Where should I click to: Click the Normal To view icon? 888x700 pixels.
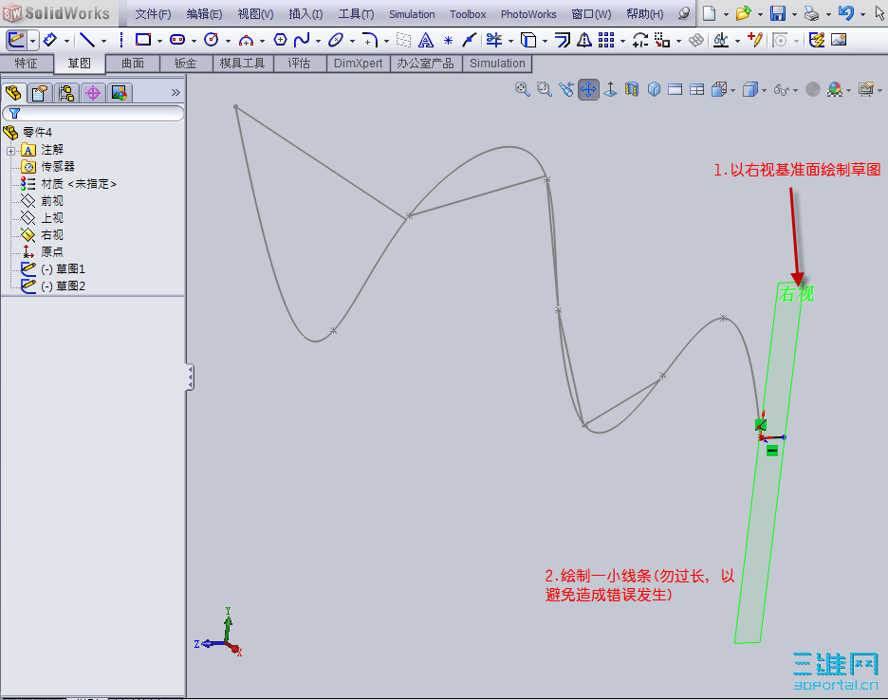tap(610, 89)
